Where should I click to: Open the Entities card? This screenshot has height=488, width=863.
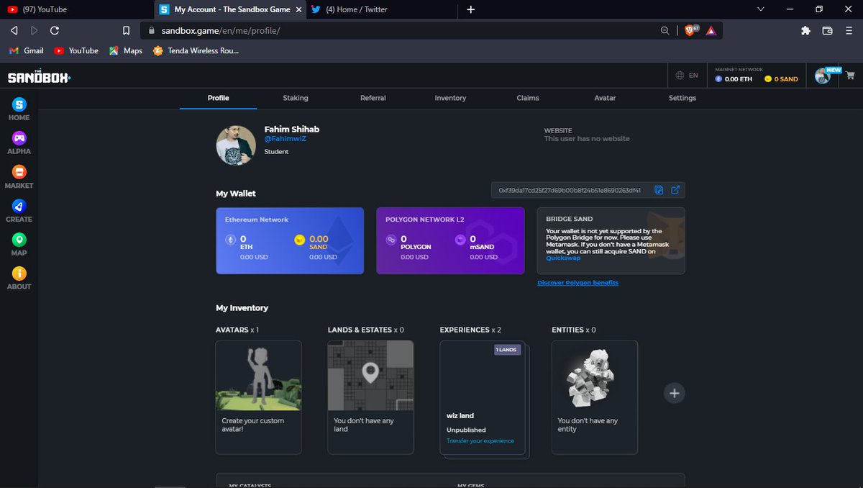[x=595, y=397]
